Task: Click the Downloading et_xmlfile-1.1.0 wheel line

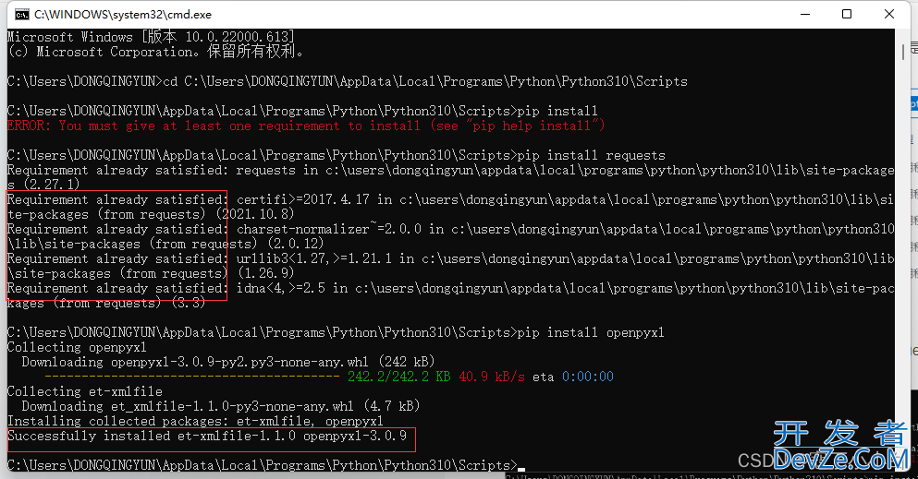Action: click(x=221, y=406)
